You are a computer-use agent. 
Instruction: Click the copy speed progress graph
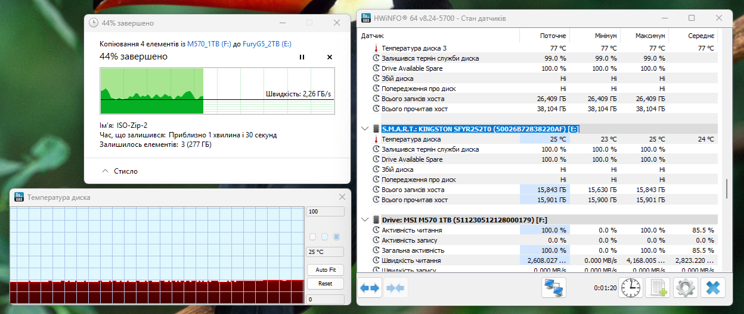218,90
